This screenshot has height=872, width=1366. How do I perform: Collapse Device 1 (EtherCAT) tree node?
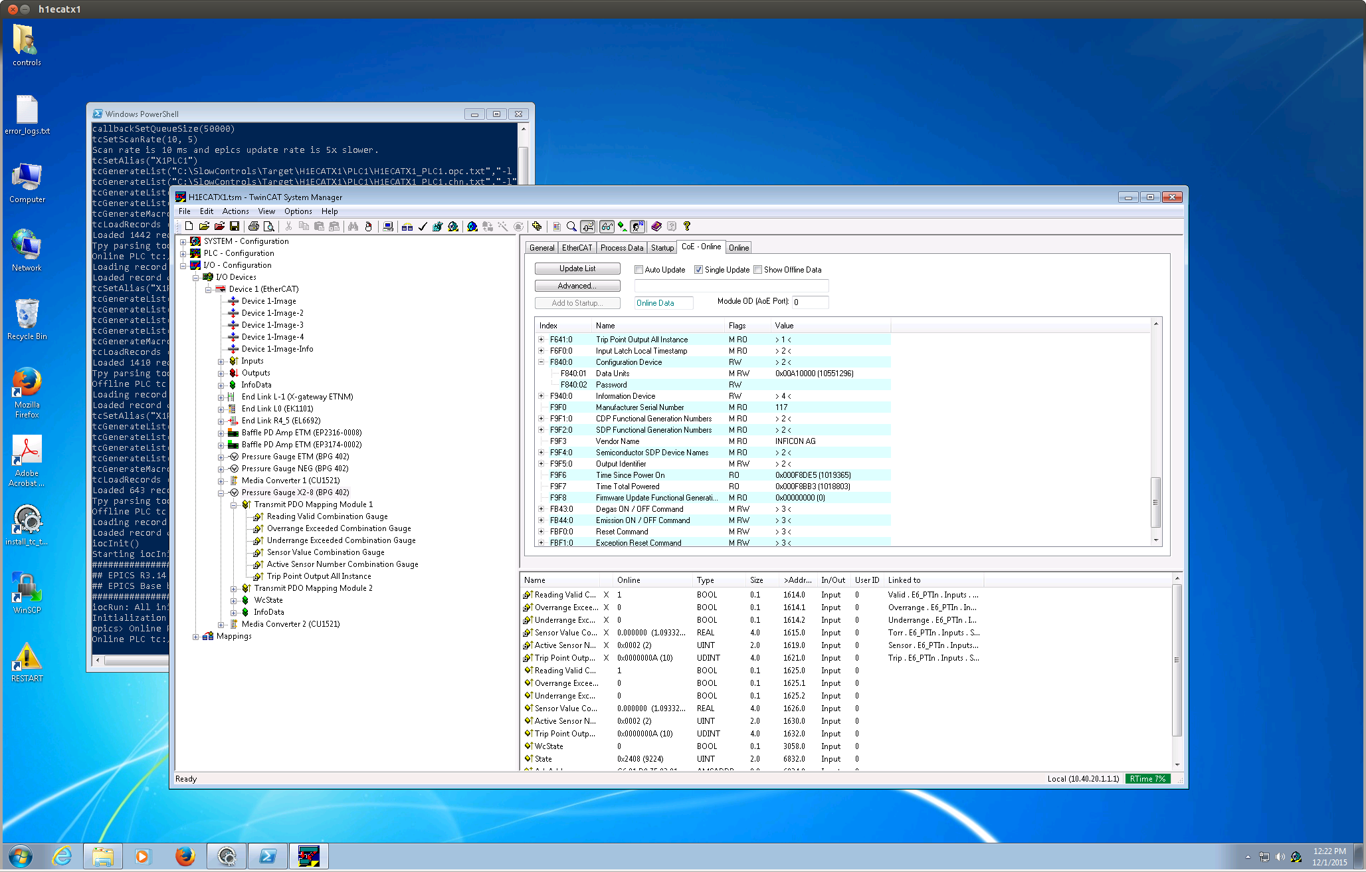coord(209,290)
